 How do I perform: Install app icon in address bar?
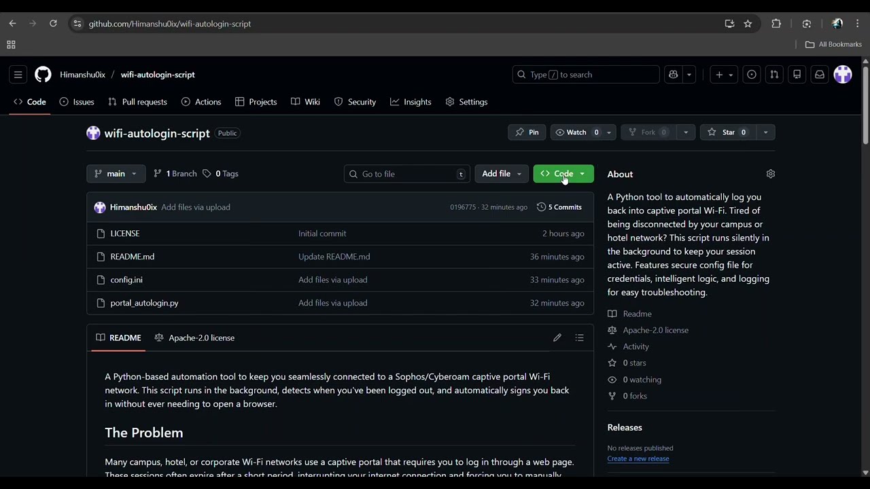pyautogui.click(x=729, y=24)
